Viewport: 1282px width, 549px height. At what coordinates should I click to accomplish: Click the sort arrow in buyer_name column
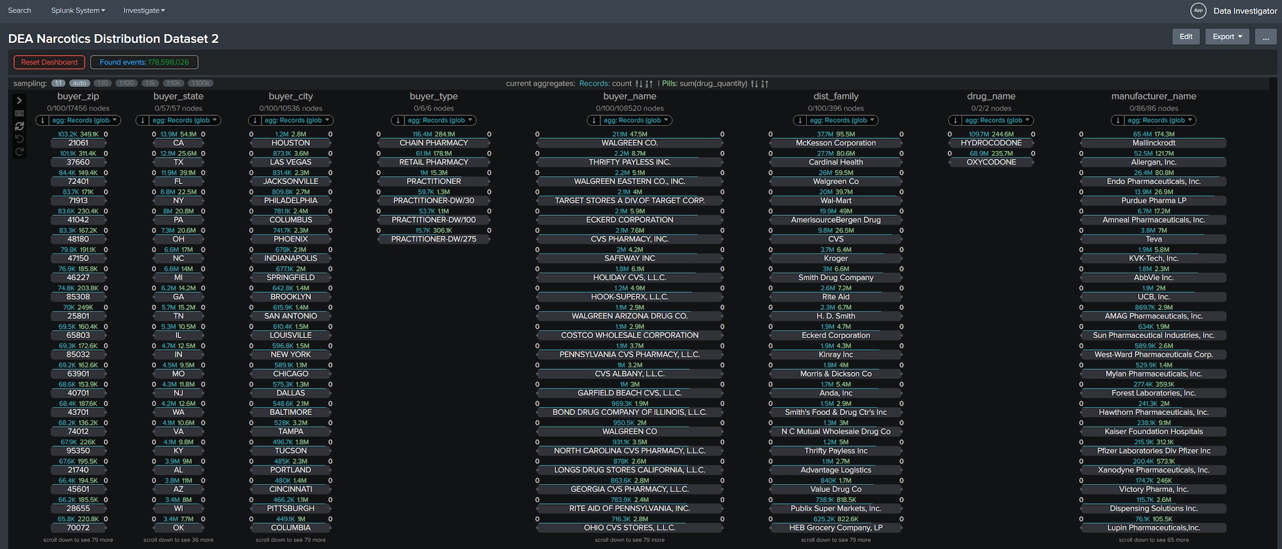[x=594, y=120]
